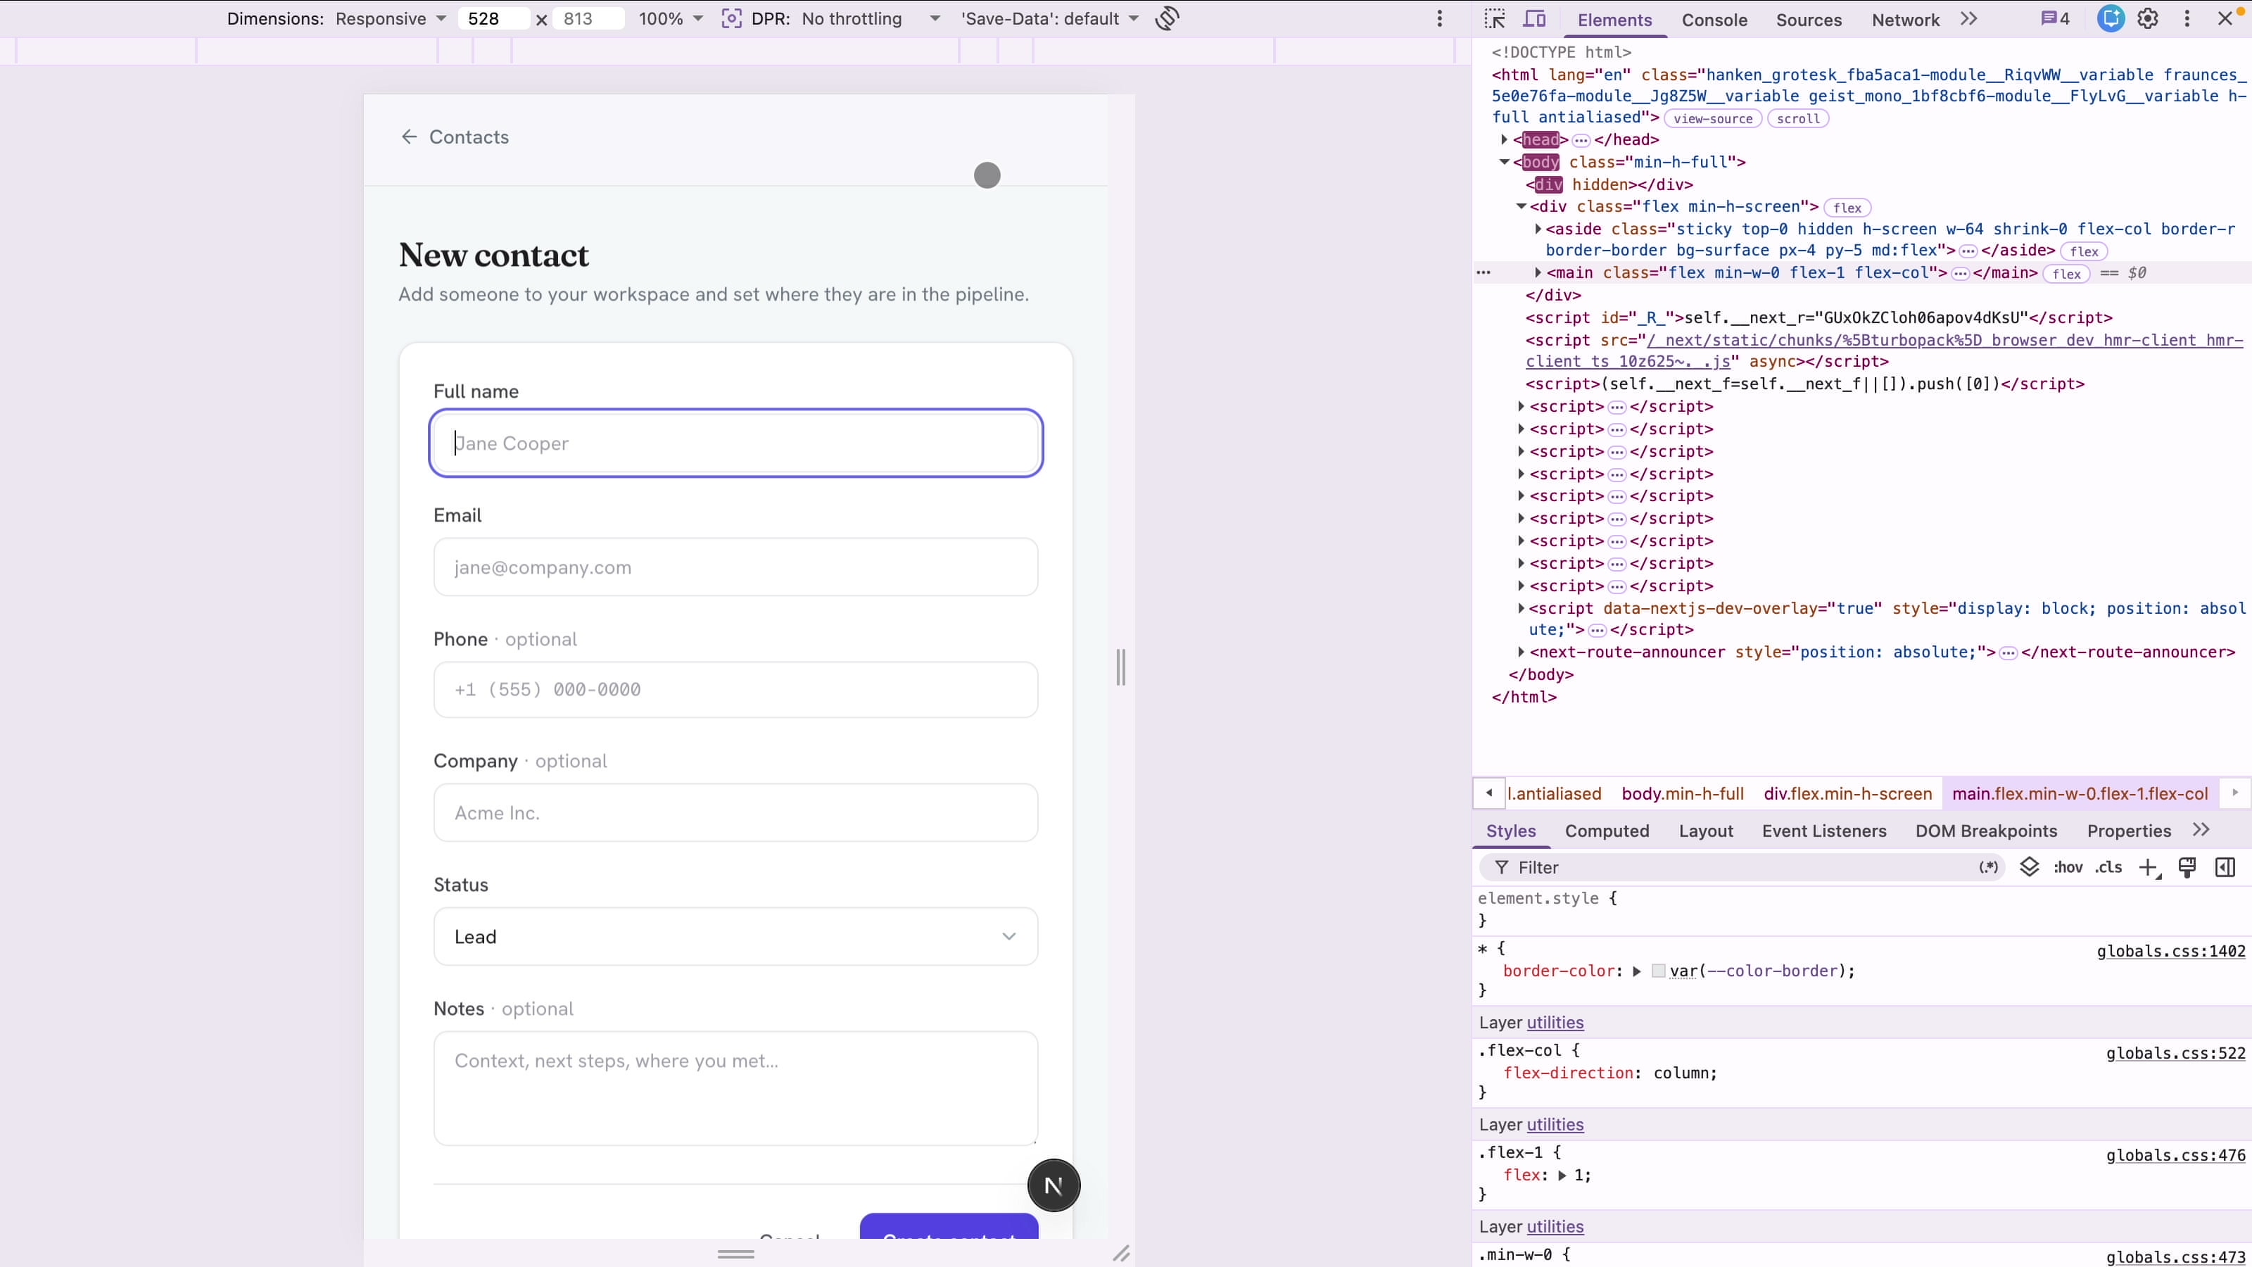Click the CSS layers view icon

[x=2029, y=867]
